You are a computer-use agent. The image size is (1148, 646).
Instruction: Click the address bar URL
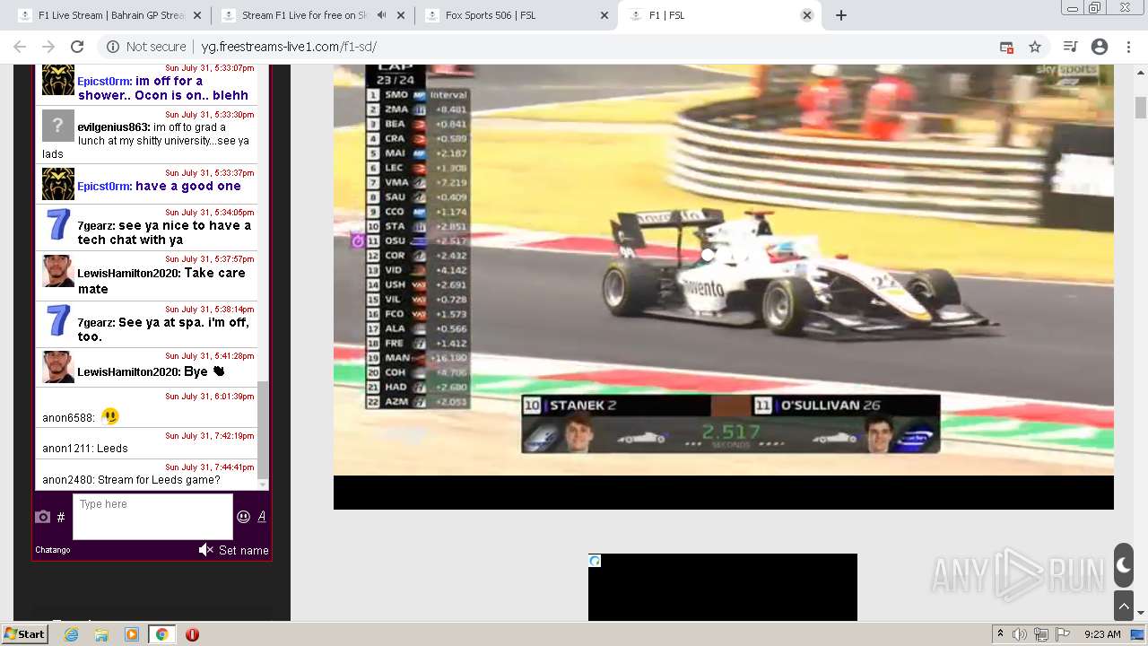(x=289, y=47)
